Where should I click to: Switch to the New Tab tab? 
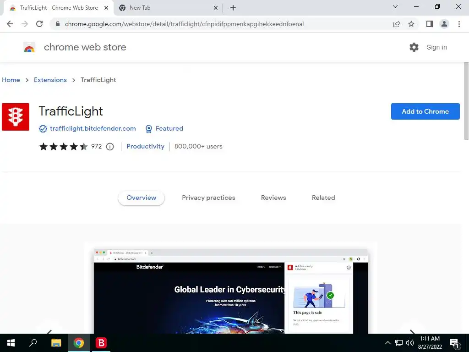[168, 8]
